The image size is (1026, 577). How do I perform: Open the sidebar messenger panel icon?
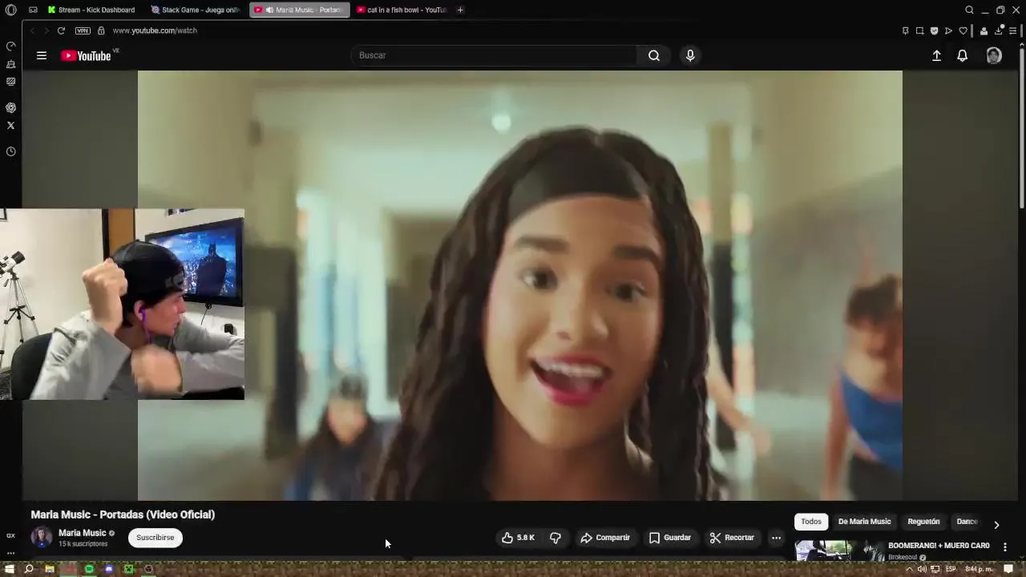tap(10, 82)
